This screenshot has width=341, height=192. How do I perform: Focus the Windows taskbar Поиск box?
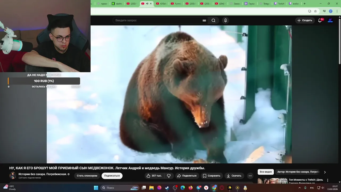[x=120, y=188]
